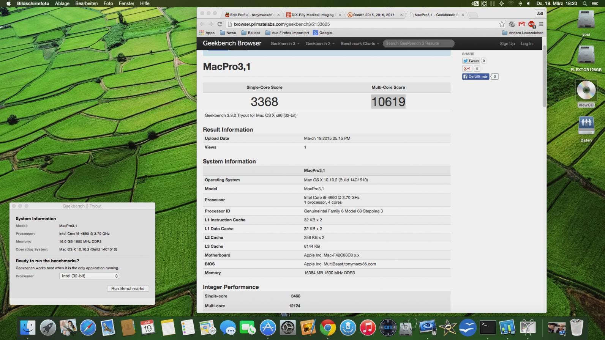Open System Preferences from the dock

[288, 327]
